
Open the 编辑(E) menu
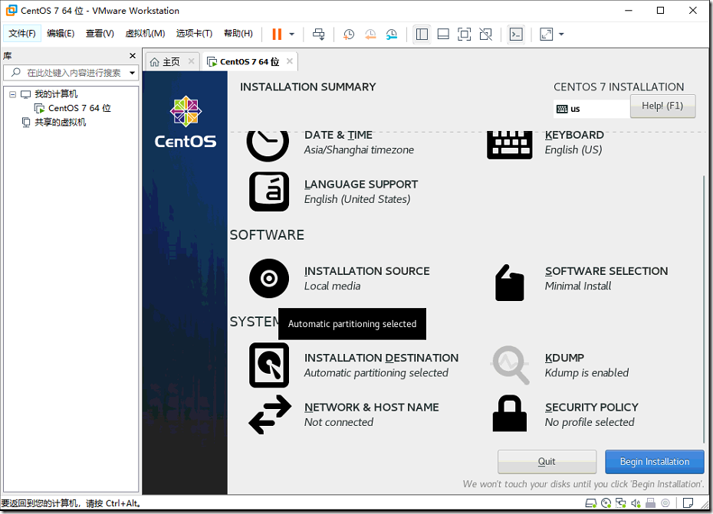pos(61,33)
